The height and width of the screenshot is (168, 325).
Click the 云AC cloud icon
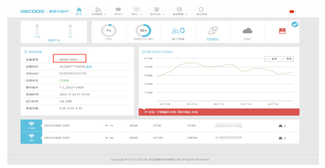coord(247,31)
